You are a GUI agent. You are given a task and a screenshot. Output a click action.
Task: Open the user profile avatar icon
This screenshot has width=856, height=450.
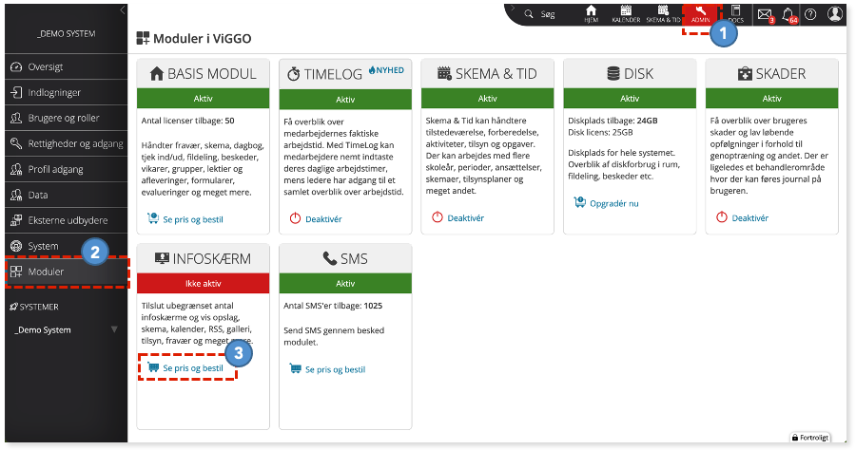click(x=834, y=13)
